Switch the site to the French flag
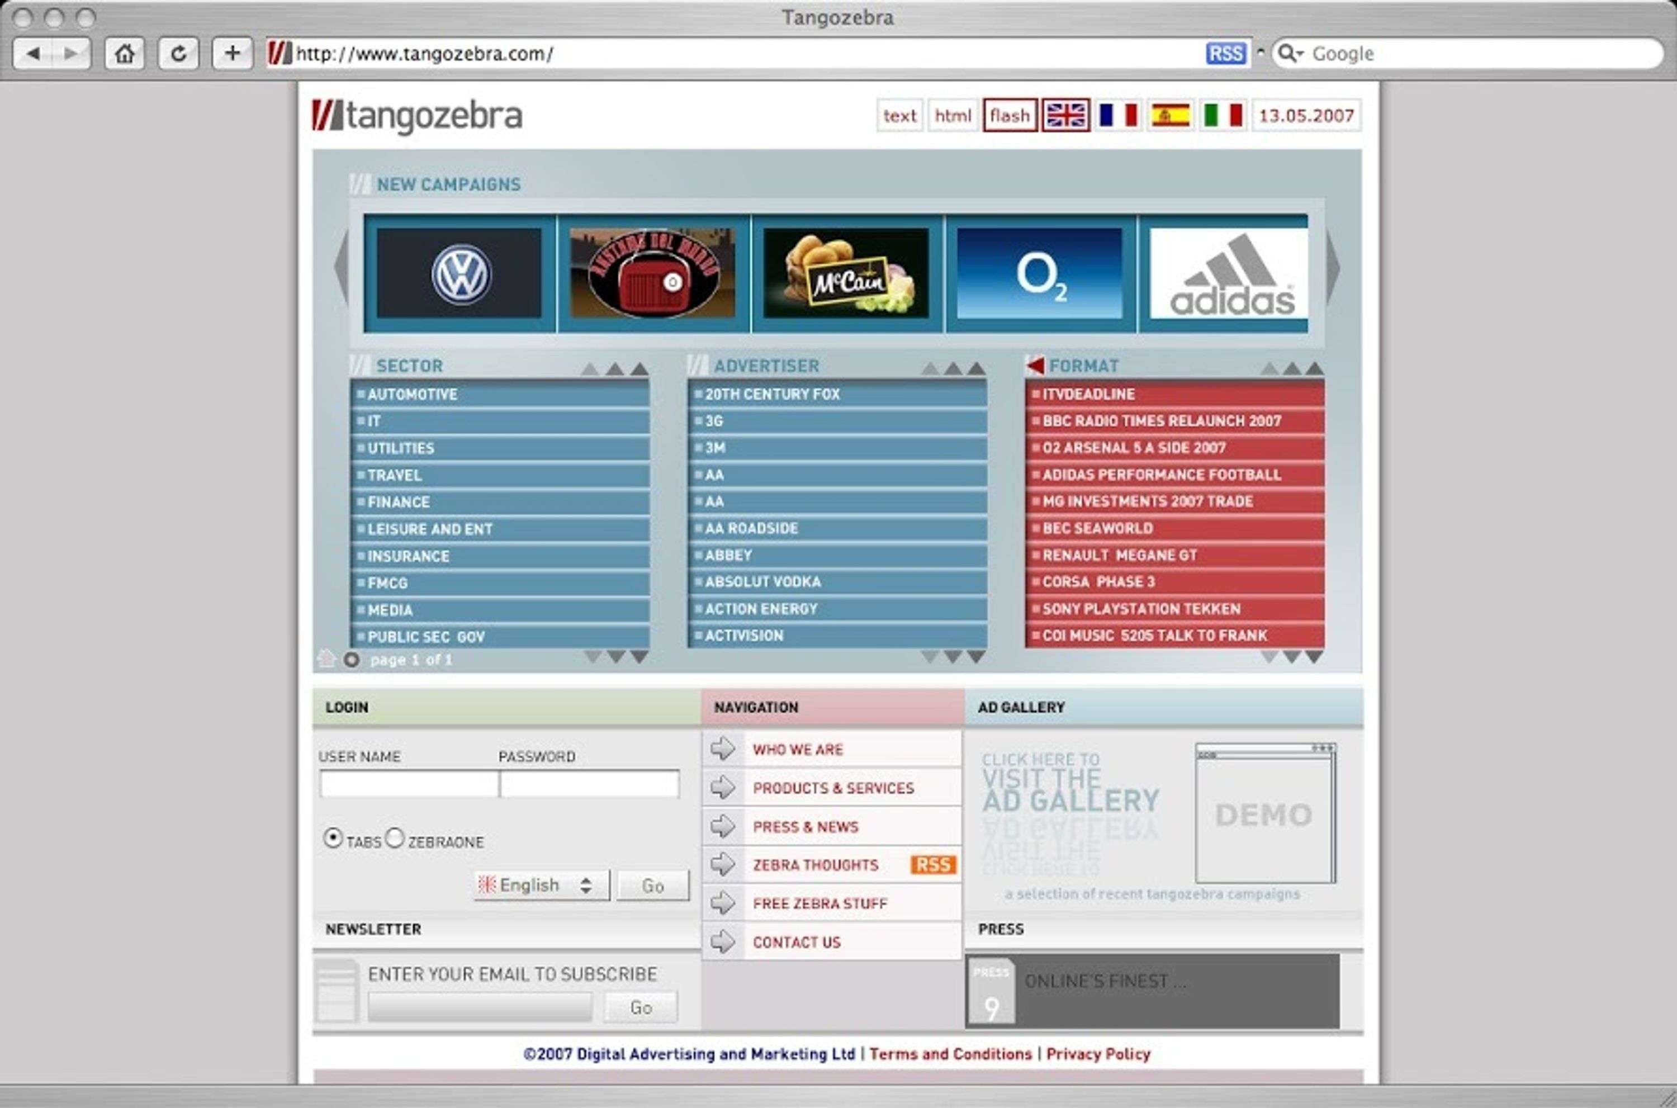The image size is (1677, 1108). click(1118, 115)
